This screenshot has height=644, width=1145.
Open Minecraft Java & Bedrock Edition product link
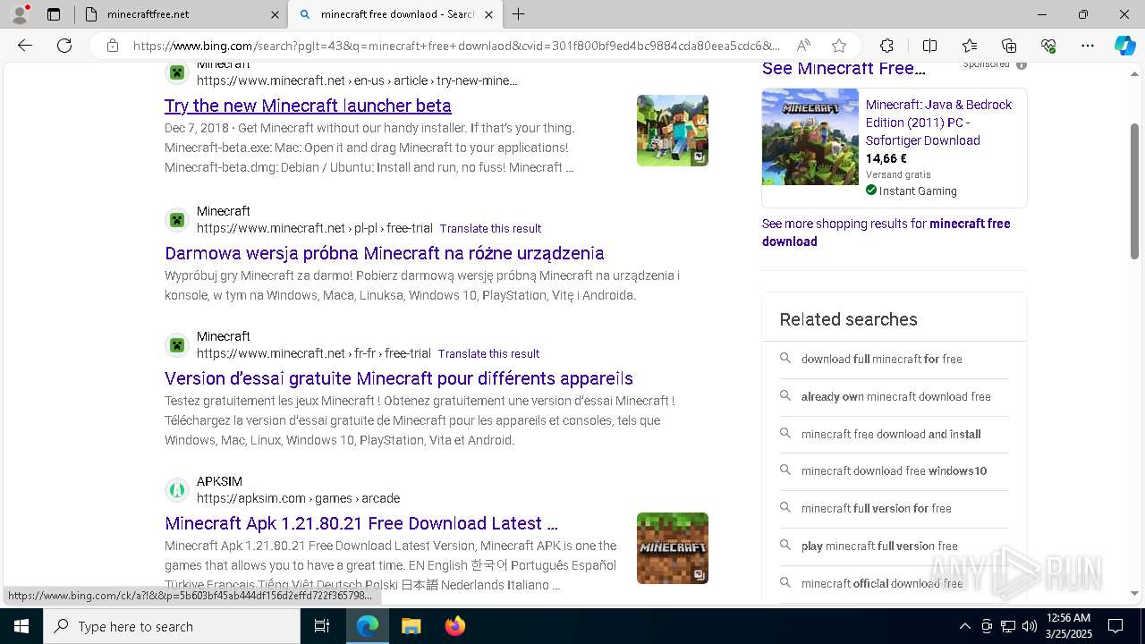pos(938,123)
